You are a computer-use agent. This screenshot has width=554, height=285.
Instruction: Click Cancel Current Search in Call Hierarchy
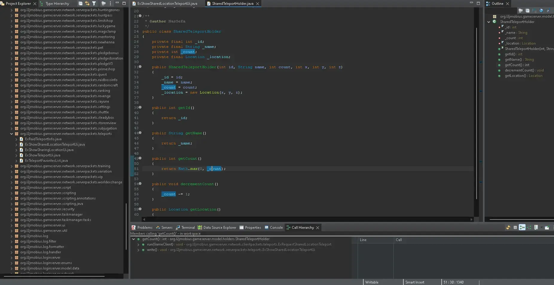tap(515, 228)
